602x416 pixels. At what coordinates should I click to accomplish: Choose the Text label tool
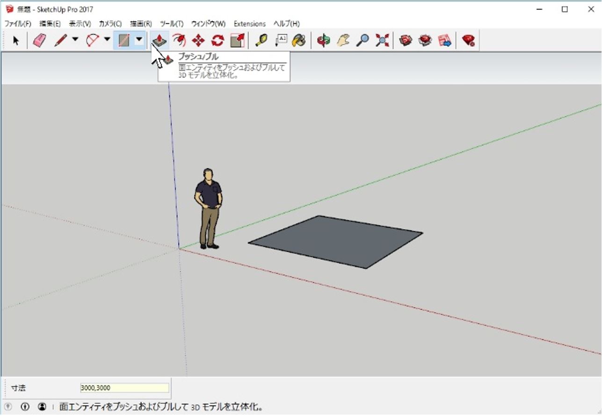click(281, 41)
